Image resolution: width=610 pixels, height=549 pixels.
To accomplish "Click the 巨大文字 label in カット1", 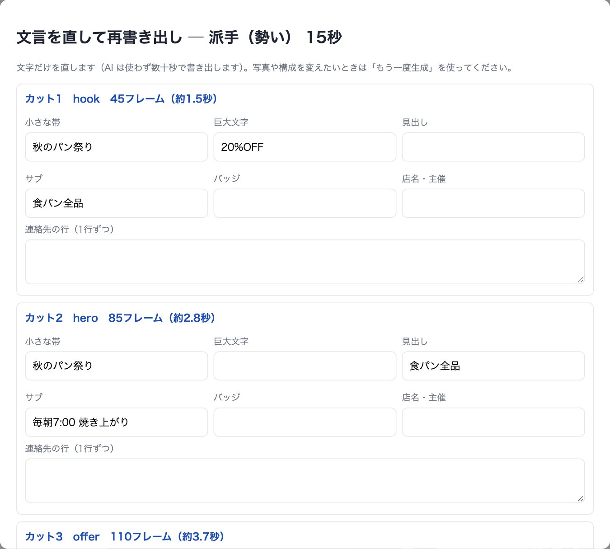I will pyautogui.click(x=231, y=122).
